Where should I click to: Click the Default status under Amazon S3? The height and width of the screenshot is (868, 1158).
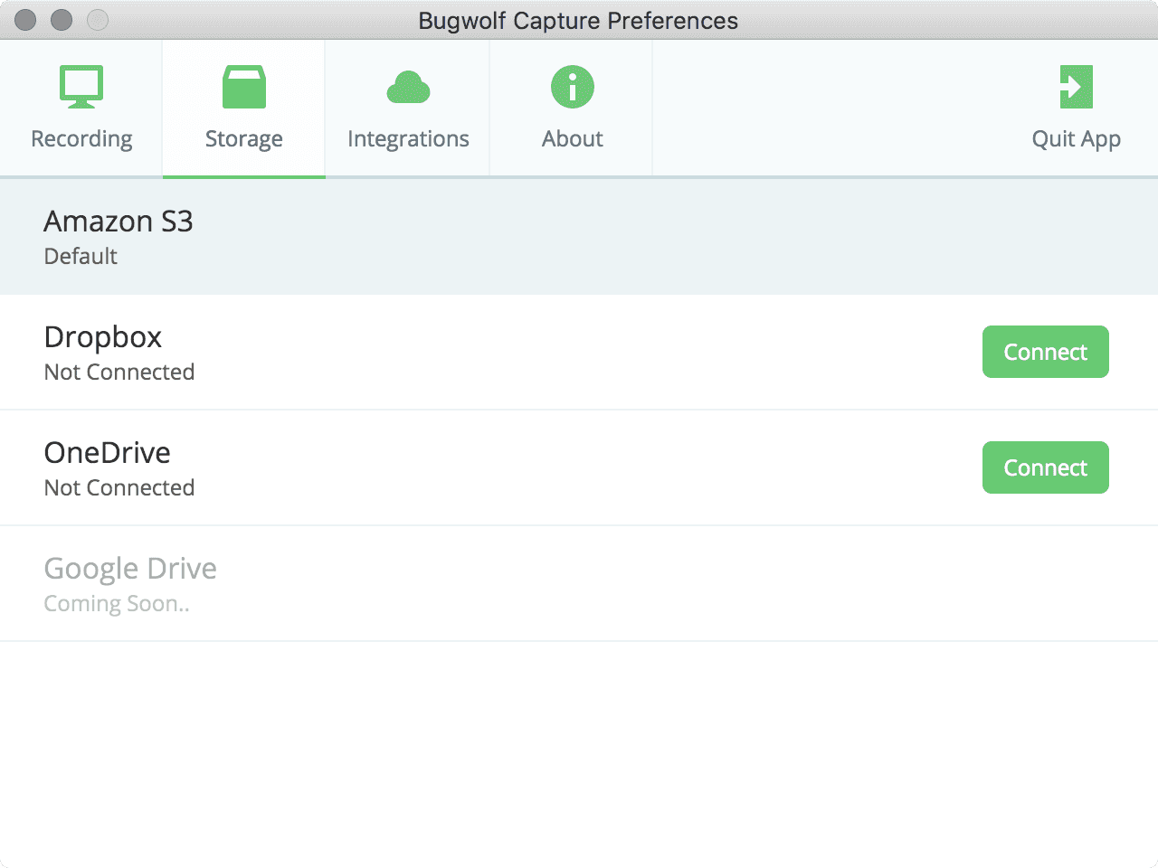tap(81, 256)
